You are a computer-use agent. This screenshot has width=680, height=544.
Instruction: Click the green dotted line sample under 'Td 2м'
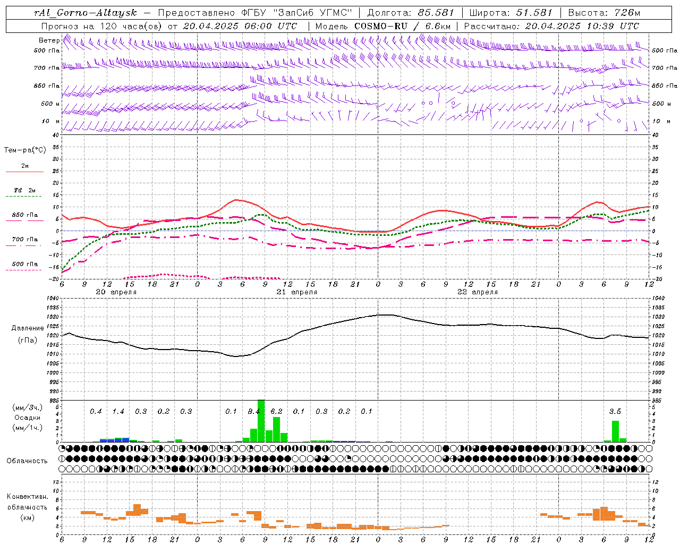click(x=24, y=197)
